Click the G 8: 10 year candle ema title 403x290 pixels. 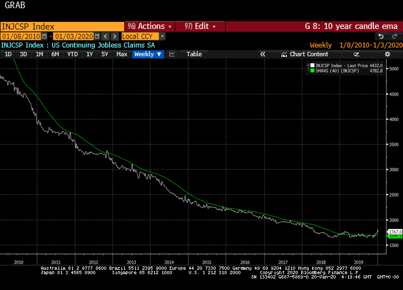(x=351, y=26)
